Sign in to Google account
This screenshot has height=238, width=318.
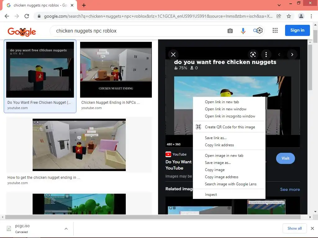(x=297, y=30)
